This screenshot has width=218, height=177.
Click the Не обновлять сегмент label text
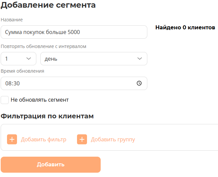tap(40, 100)
